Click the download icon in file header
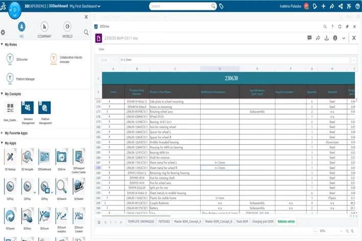Screen dimensions: 362x241 tap(326, 38)
